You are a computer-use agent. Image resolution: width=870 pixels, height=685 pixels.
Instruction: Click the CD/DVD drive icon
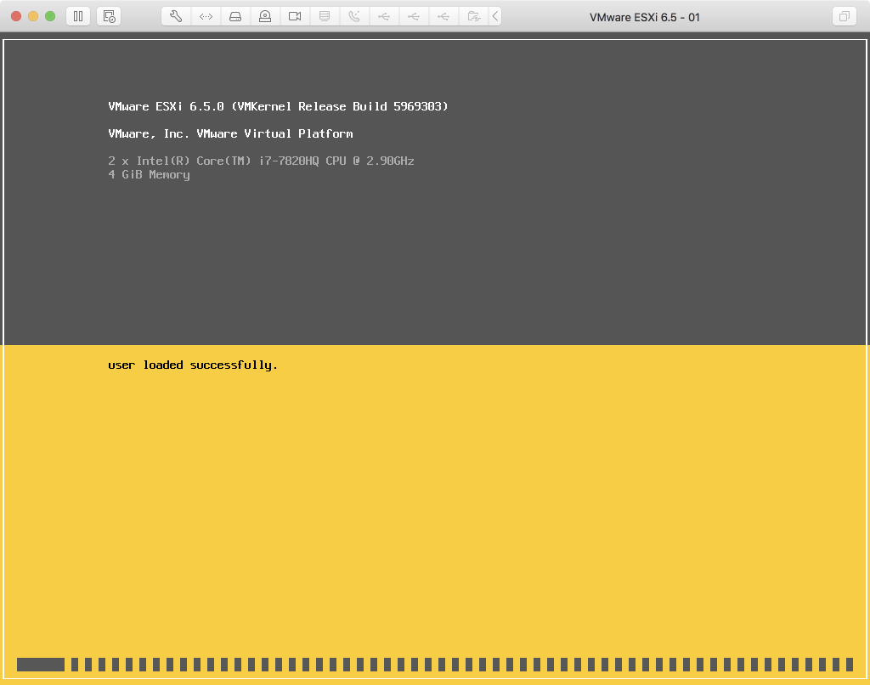[x=265, y=16]
